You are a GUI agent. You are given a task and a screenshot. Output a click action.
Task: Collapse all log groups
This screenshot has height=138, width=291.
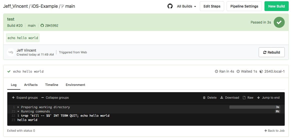55,98
